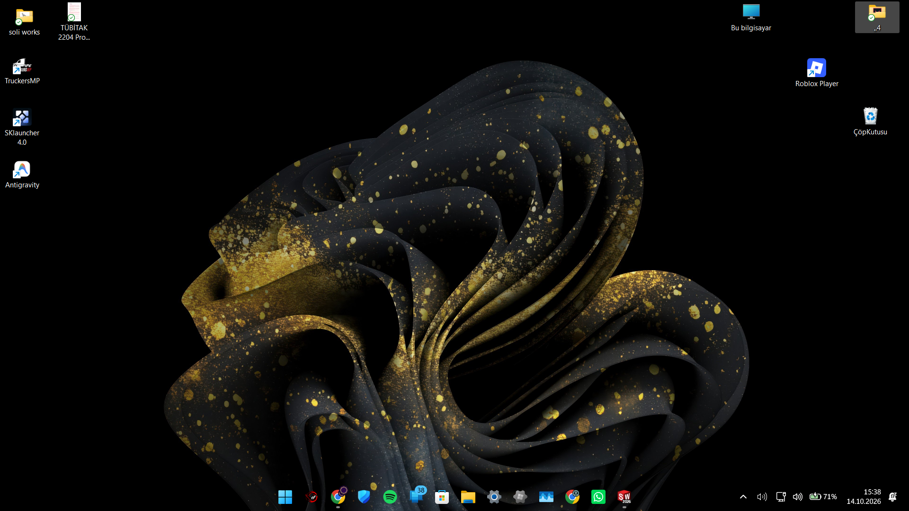
Task: Open the blue graph monitor app
Action: click(x=546, y=497)
